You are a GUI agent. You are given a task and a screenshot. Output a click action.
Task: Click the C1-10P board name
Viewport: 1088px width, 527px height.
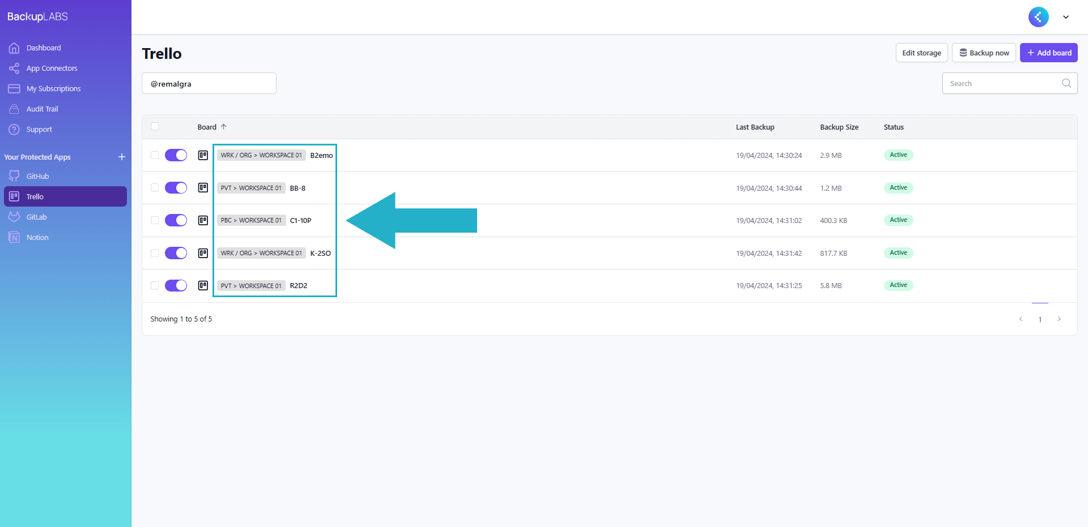(300, 220)
